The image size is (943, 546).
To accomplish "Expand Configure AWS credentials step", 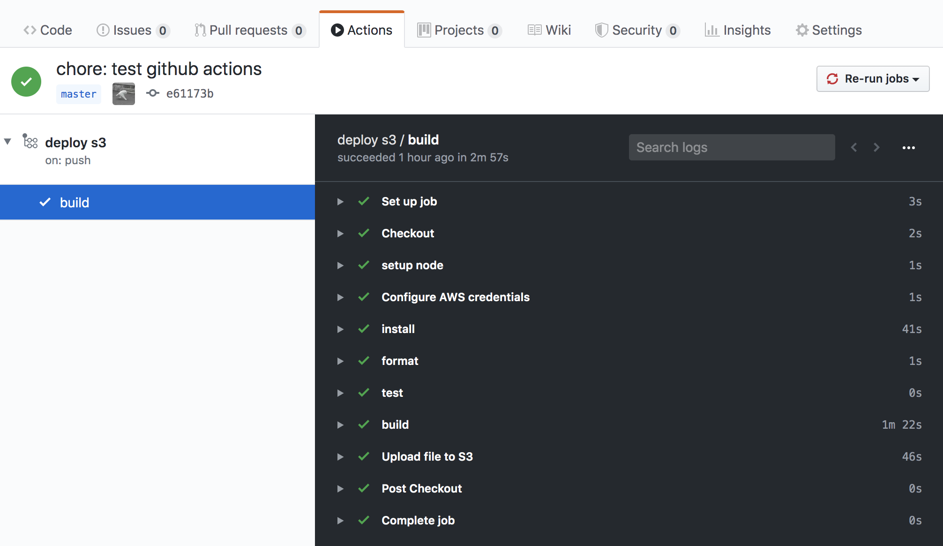I will click(x=340, y=297).
